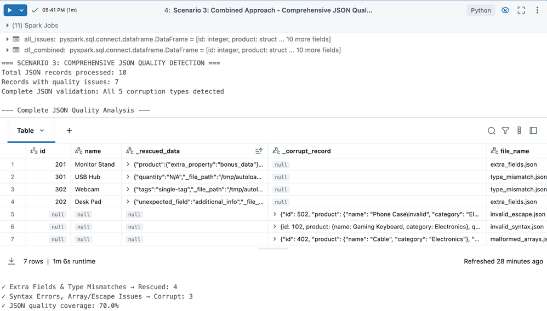Viewport: 547px width, 311px height.
Task: Select the id 201 cell
Action: point(48,165)
